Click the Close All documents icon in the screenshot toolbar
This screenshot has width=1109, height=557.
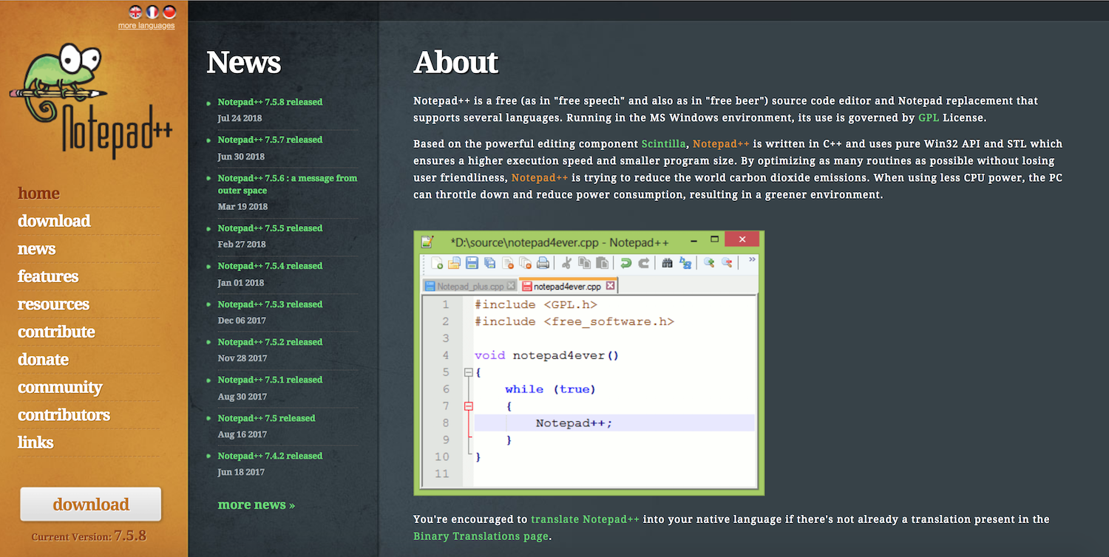525,263
